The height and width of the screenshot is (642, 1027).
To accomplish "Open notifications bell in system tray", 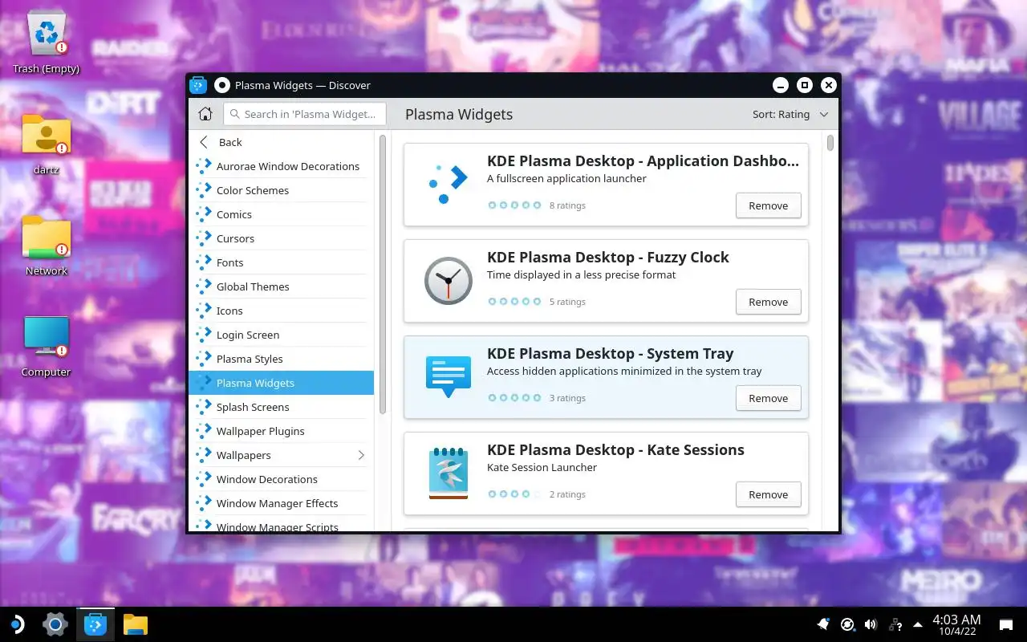I will (x=823, y=624).
